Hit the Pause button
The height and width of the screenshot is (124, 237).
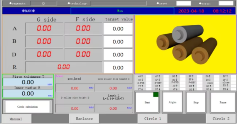[x=223, y=102]
